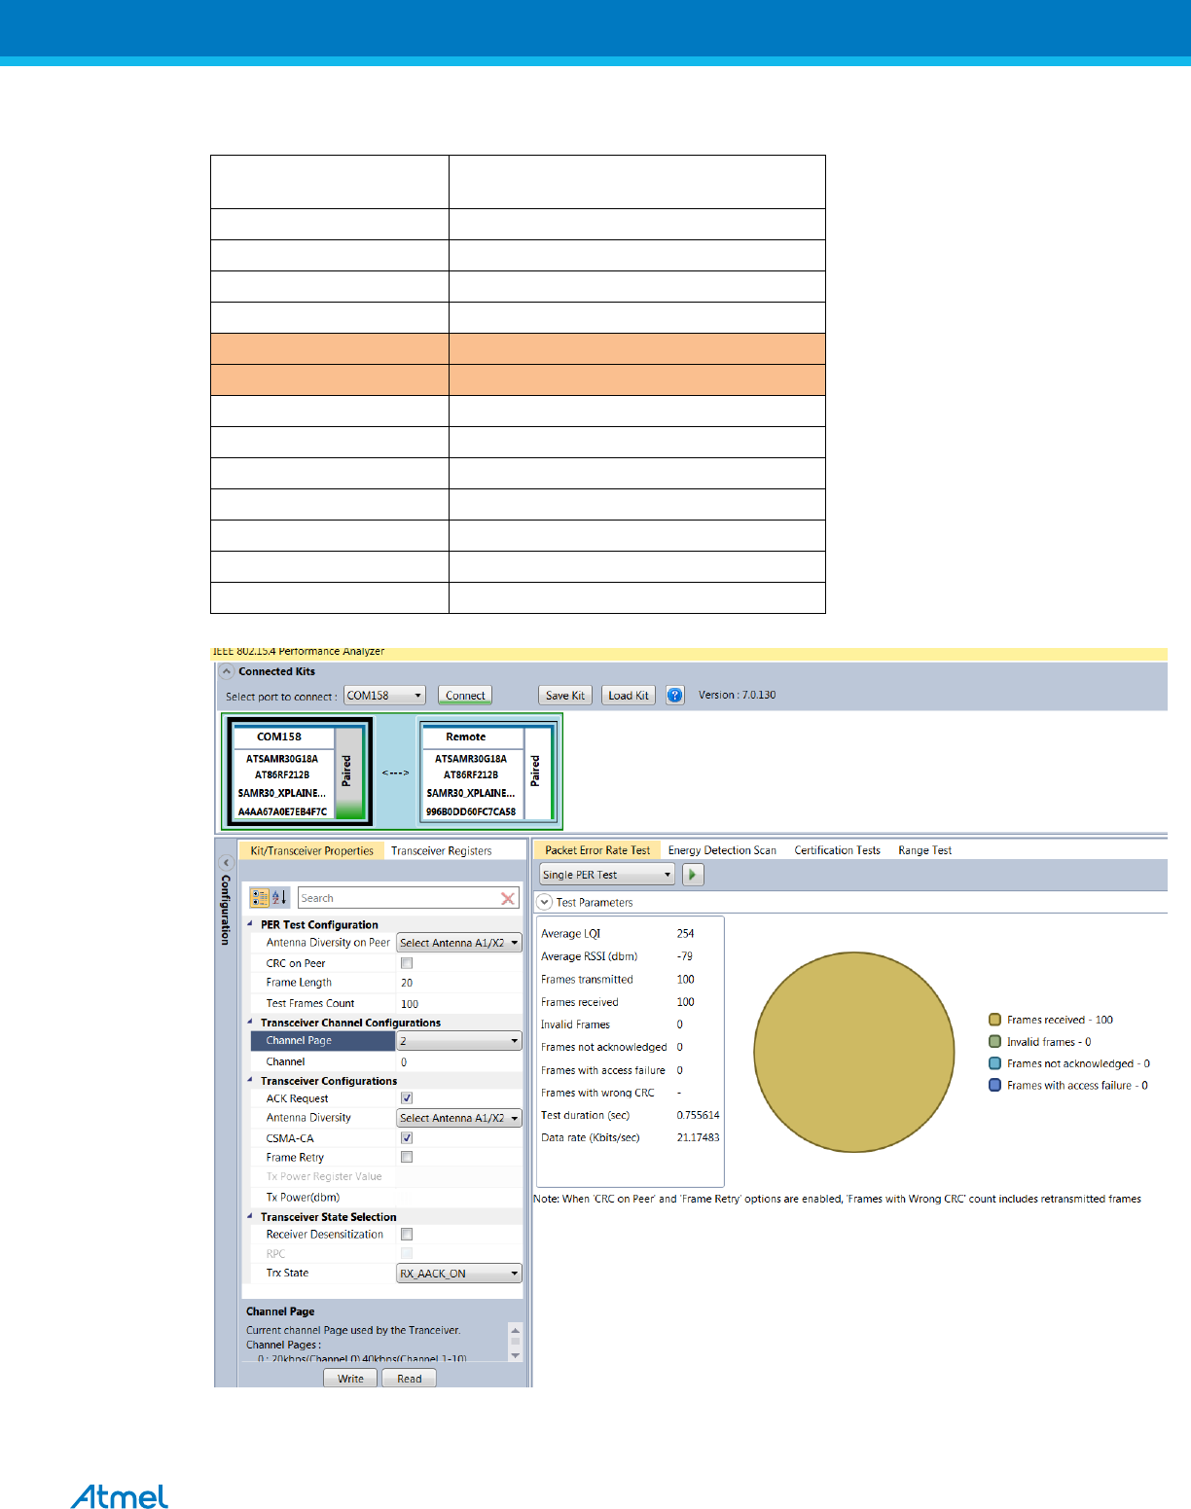Collapse the Transceiver Configurations group

click(x=250, y=1081)
